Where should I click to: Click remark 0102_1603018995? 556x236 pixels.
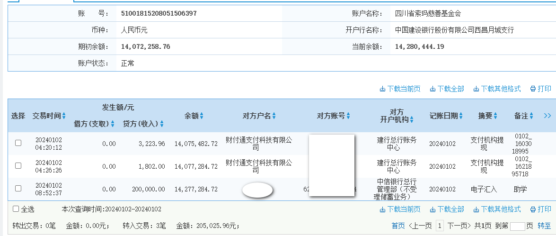523,144
